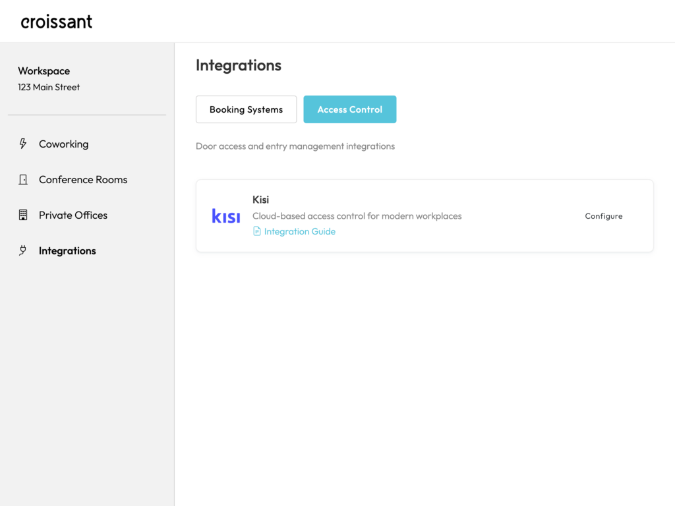Click the 123 Main Street address
The width and height of the screenshot is (675, 506).
(x=49, y=87)
